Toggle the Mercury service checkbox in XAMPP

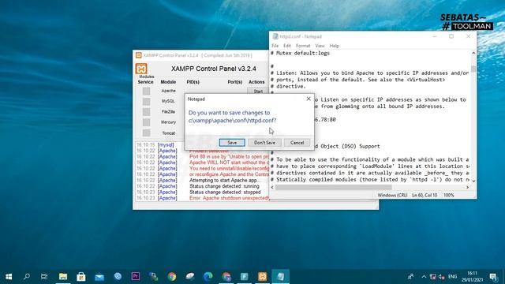click(x=146, y=122)
